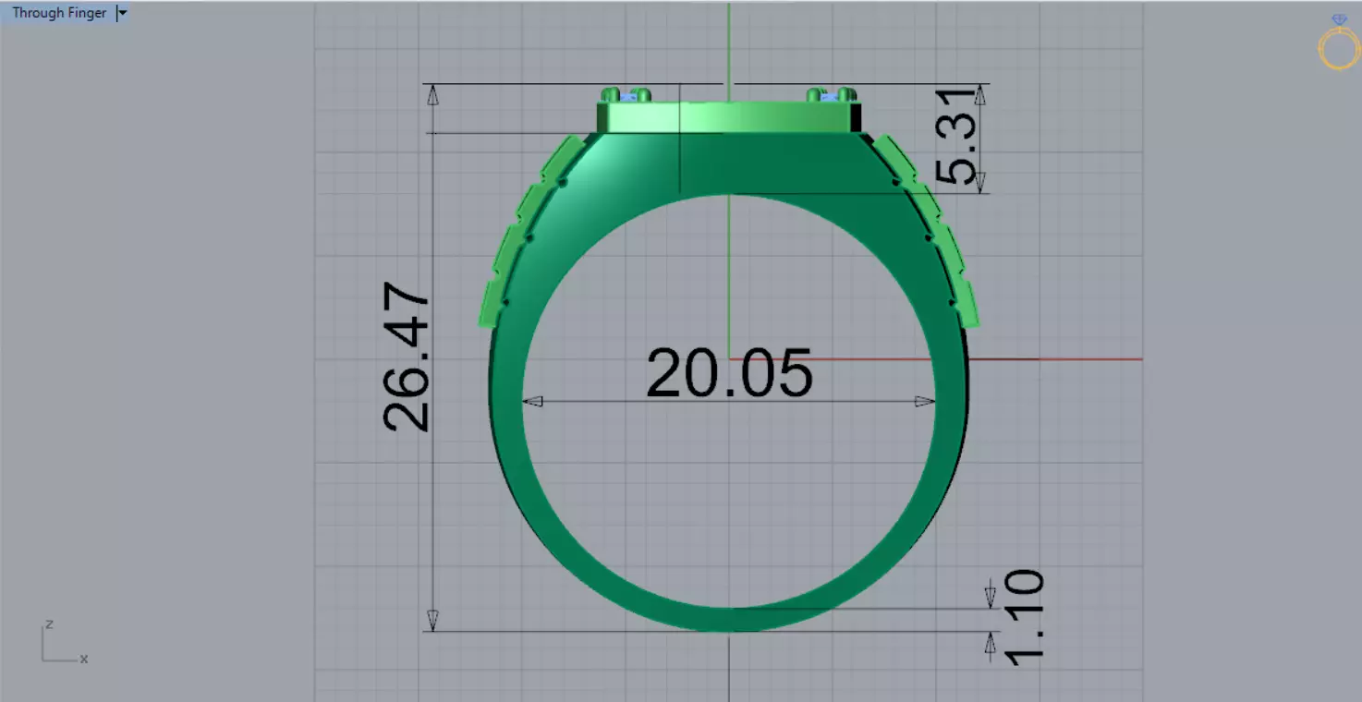Viewport: 1362px width, 702px height.
Task: Open the Through Finger viewport dropdown arrow
Action: 122,14
